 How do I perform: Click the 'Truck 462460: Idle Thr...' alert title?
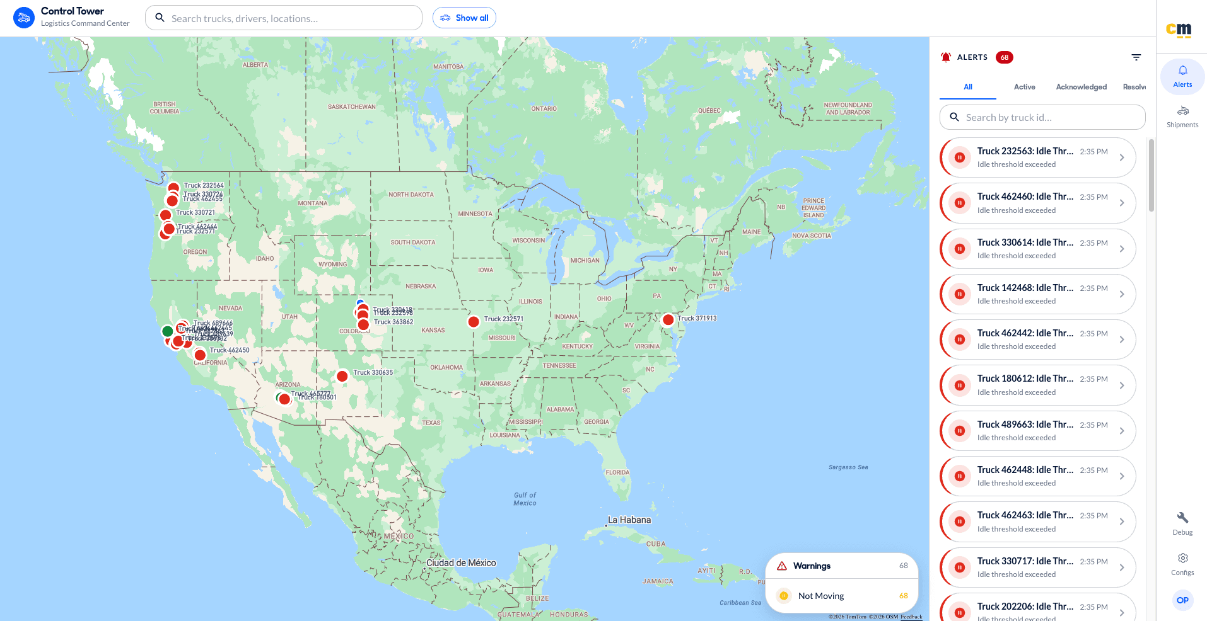[x=1025, y=197]
